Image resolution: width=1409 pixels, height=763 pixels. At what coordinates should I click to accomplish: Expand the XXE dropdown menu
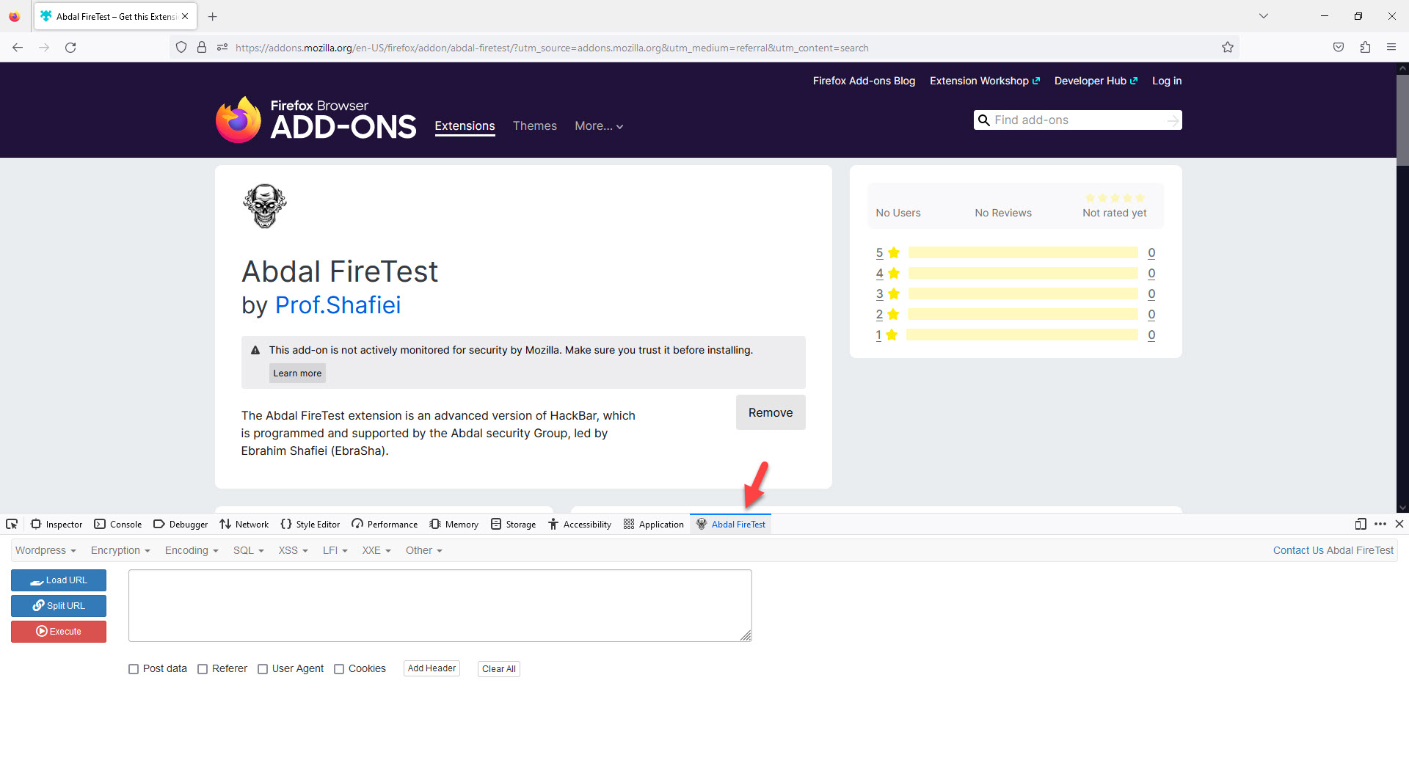coord(376,550)
